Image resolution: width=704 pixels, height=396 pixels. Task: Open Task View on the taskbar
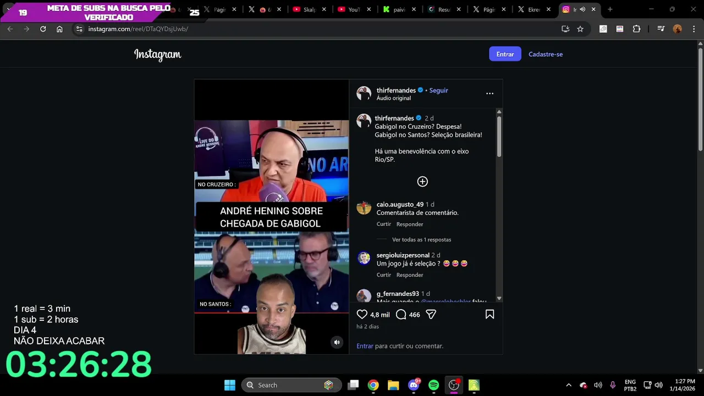click(354, 385)
